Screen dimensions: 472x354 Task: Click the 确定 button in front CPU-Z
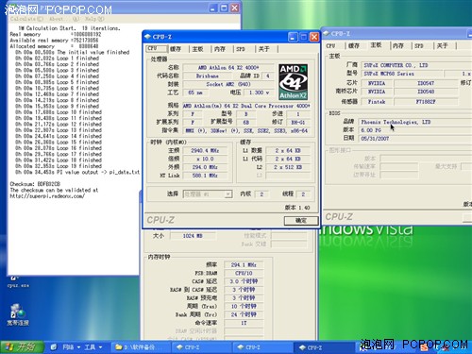[301, 221]
